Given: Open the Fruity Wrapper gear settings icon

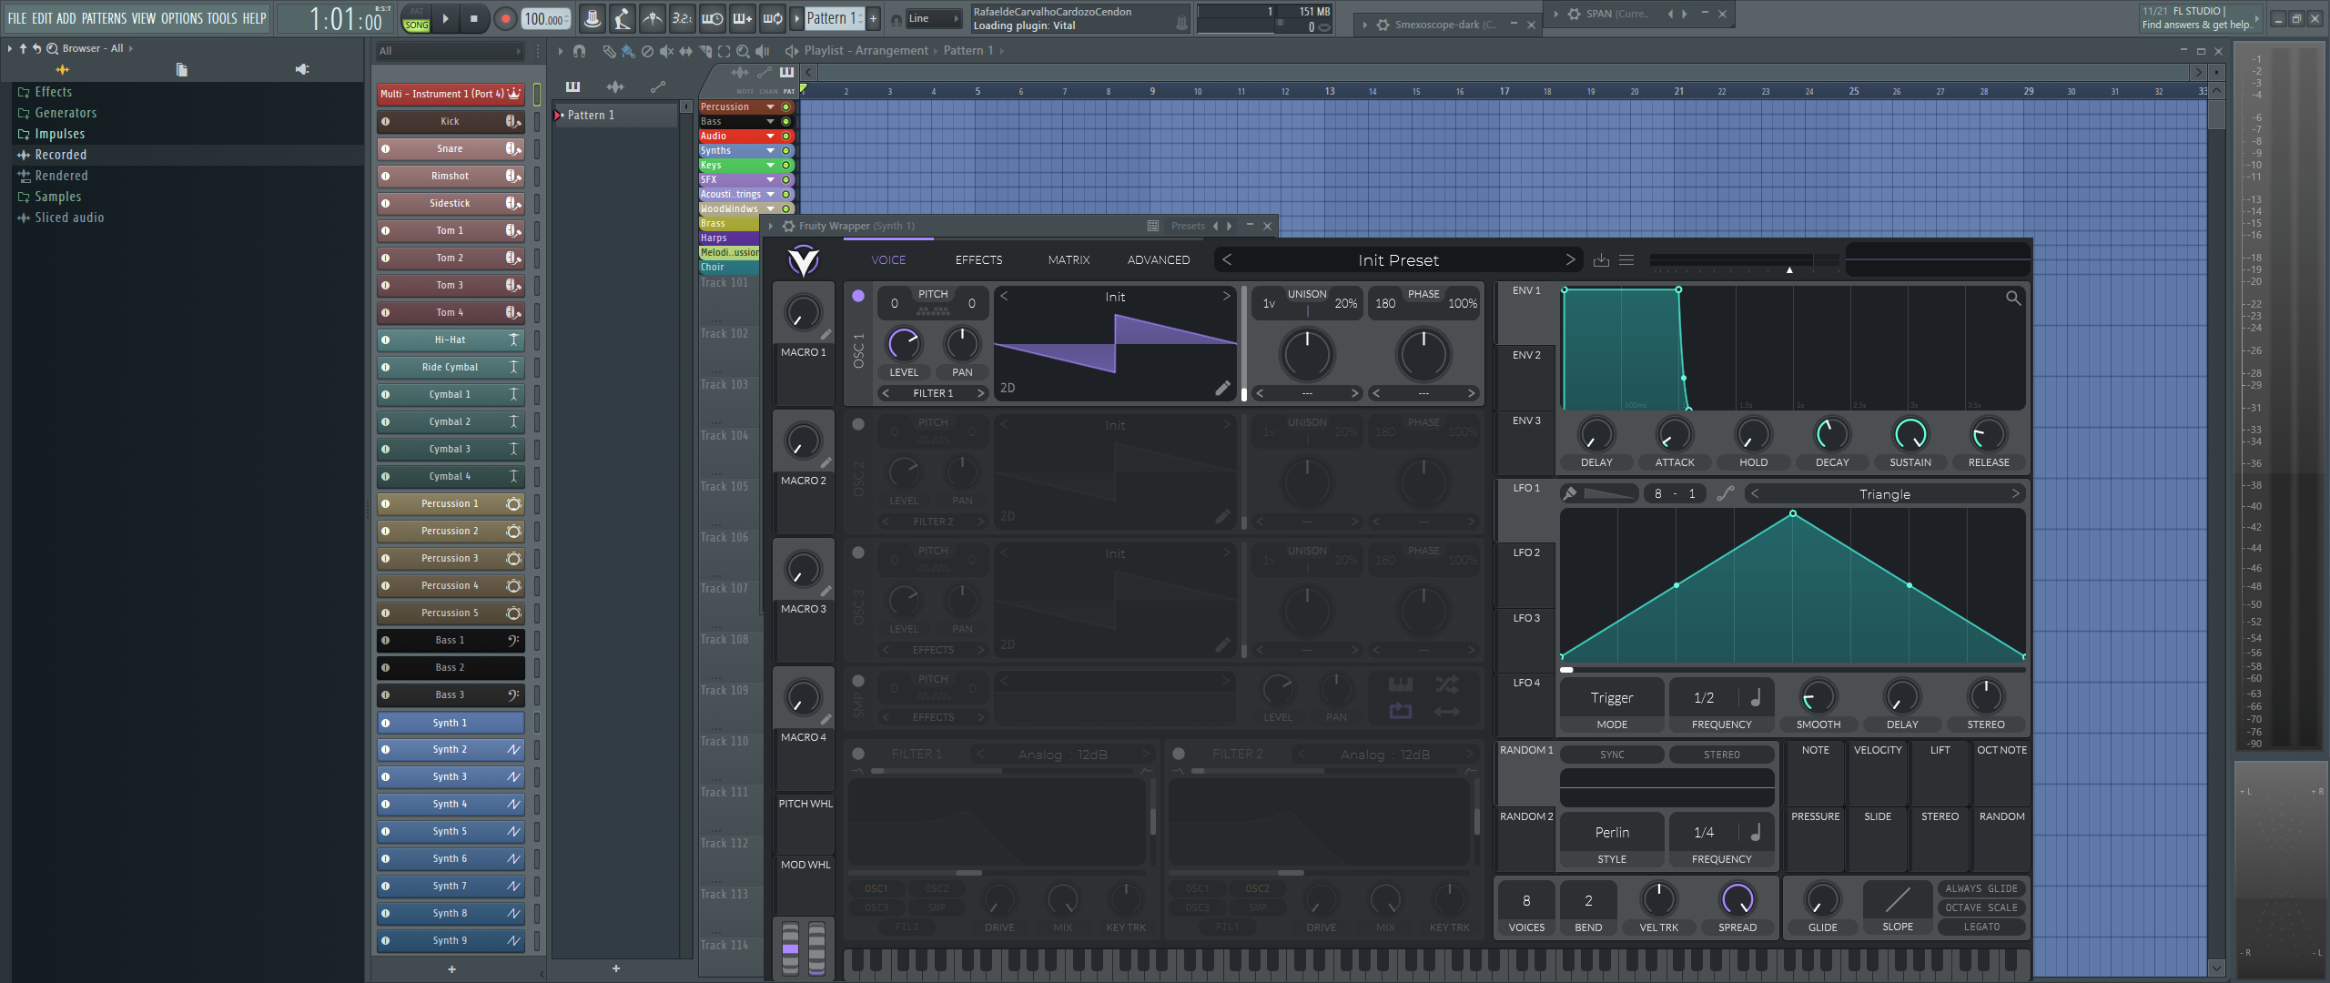Looking at the screenshot, I should pos(788,226).
